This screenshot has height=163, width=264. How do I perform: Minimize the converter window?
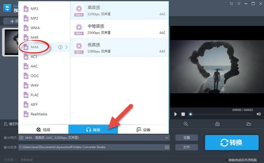246,4
